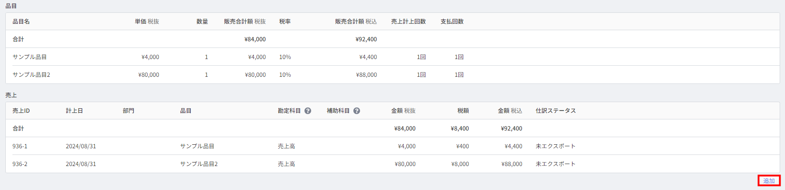
Task: Click the 追加 link
Action: 769,181
